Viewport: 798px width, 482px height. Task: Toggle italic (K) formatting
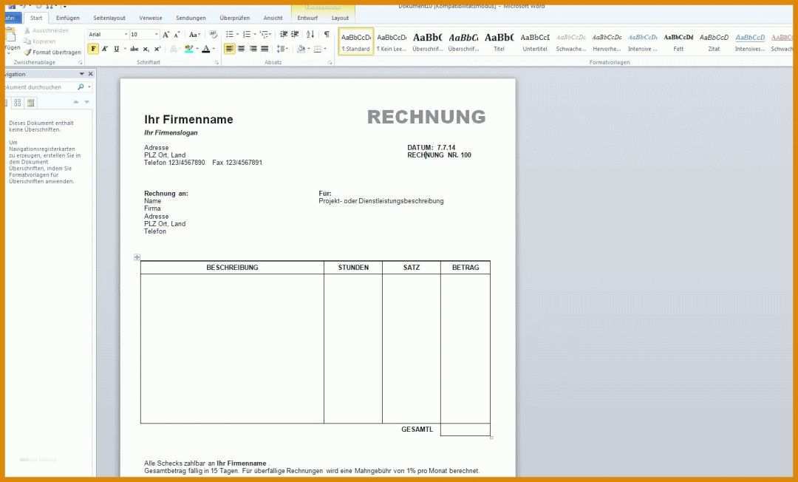tap(104, 49)
